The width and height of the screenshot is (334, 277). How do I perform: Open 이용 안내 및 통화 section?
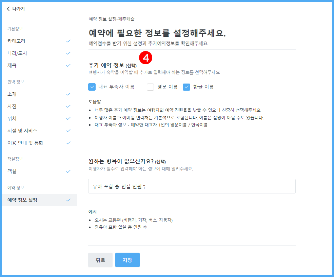tap(25, 143)
